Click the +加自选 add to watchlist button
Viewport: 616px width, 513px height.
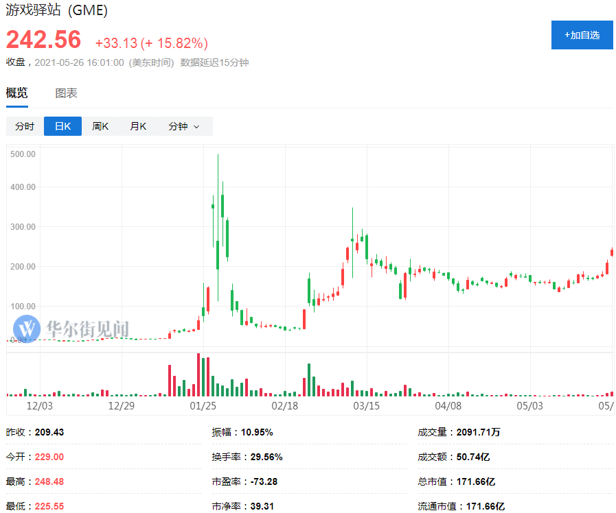pyautogui.click(x=582, y=35)
